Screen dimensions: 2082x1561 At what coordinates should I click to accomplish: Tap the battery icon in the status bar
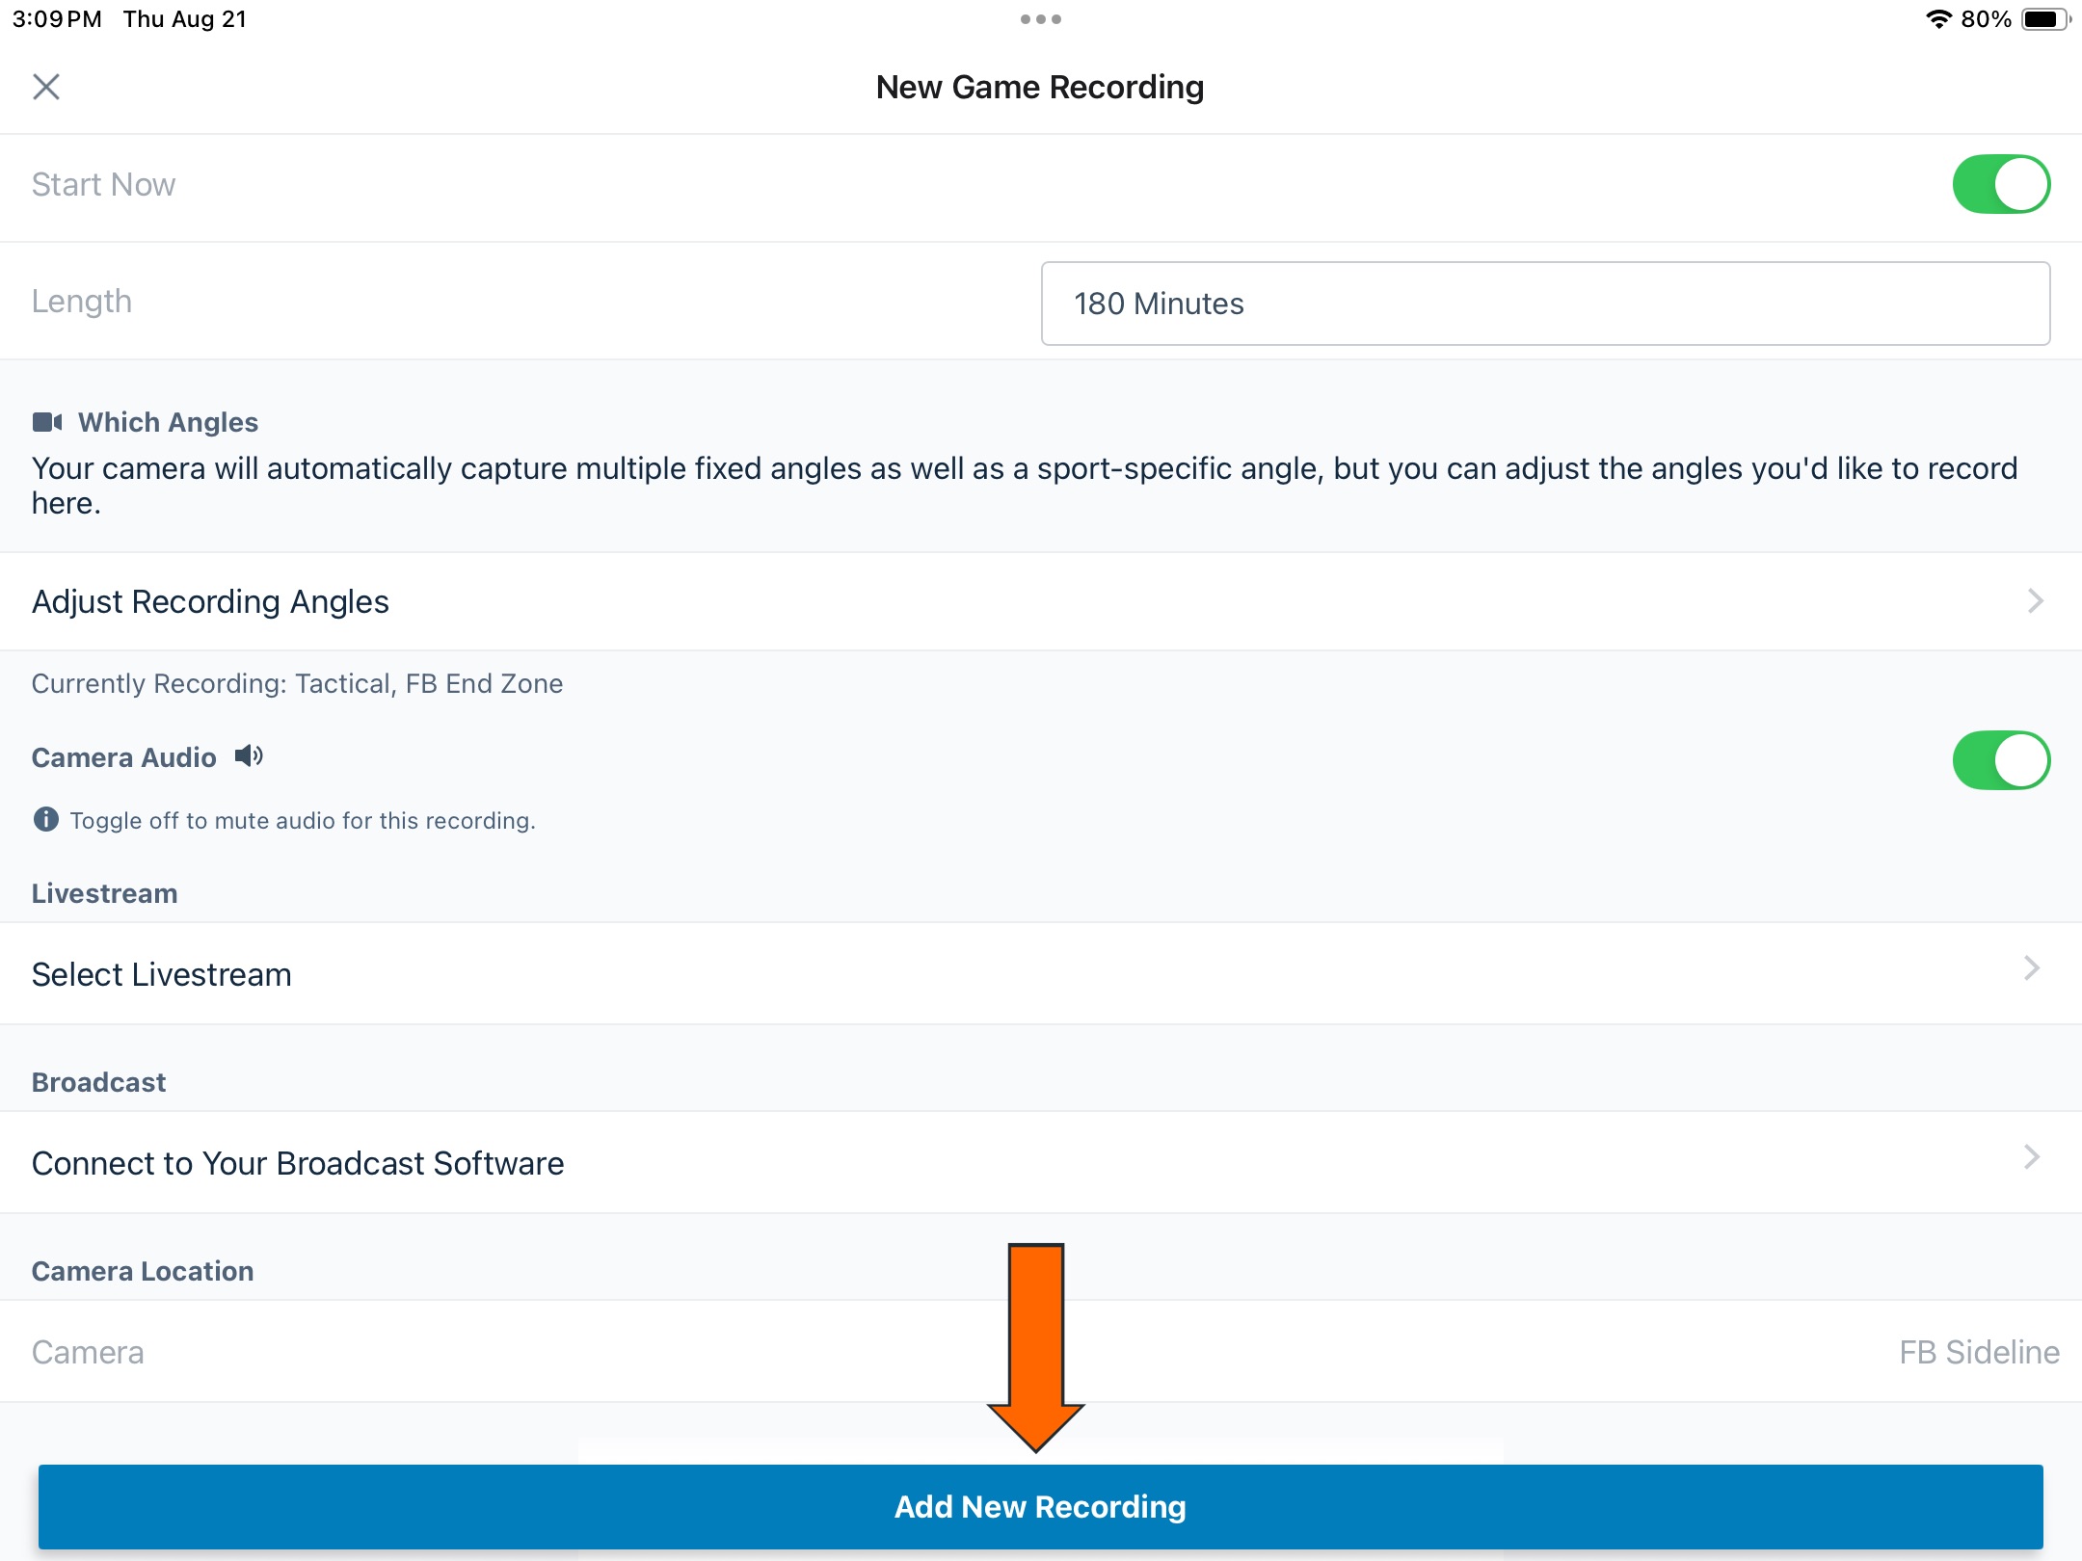[x=2047, y=17]
